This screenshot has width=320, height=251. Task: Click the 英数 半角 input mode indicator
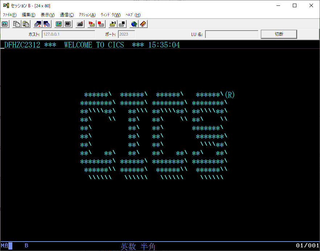138,247
